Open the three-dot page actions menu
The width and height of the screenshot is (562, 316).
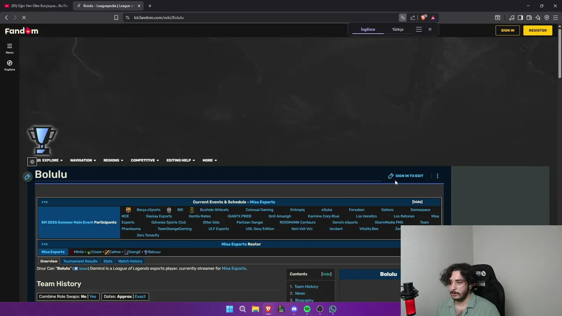pyautogui.click(x=437, y=176)
